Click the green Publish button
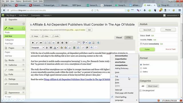The width and height of the screenshot is (183, 103). (x=147, y=49)
